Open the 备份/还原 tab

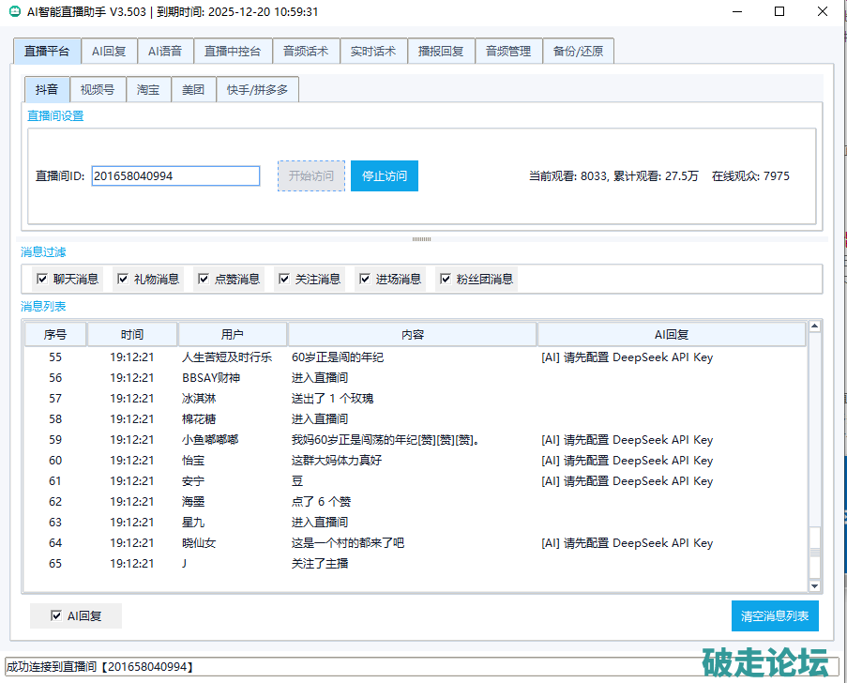click(578, 52)
